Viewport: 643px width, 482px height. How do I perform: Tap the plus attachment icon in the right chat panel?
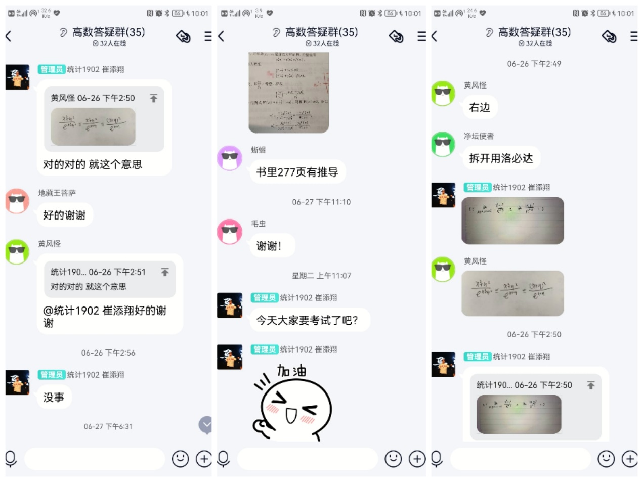pos(629,459)
